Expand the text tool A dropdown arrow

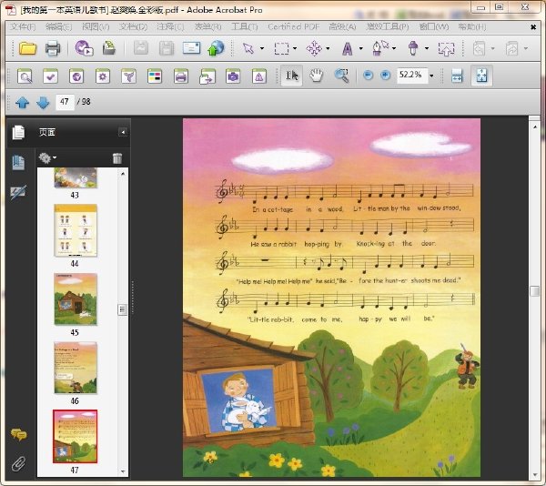pyautogui.click(x=360, y=48)
